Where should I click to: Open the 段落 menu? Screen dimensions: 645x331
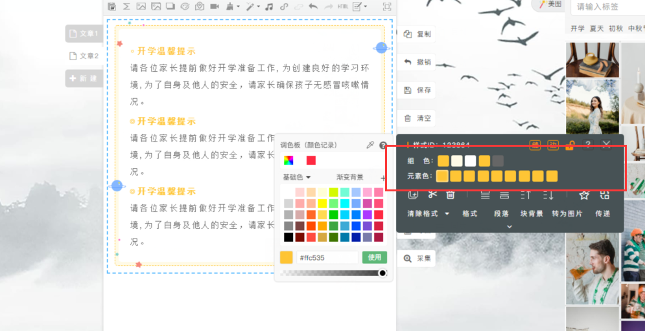(x=502, y=214)
